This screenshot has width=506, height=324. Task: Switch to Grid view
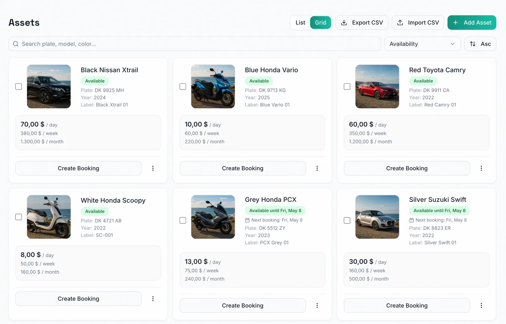click(x=320, y=22)
